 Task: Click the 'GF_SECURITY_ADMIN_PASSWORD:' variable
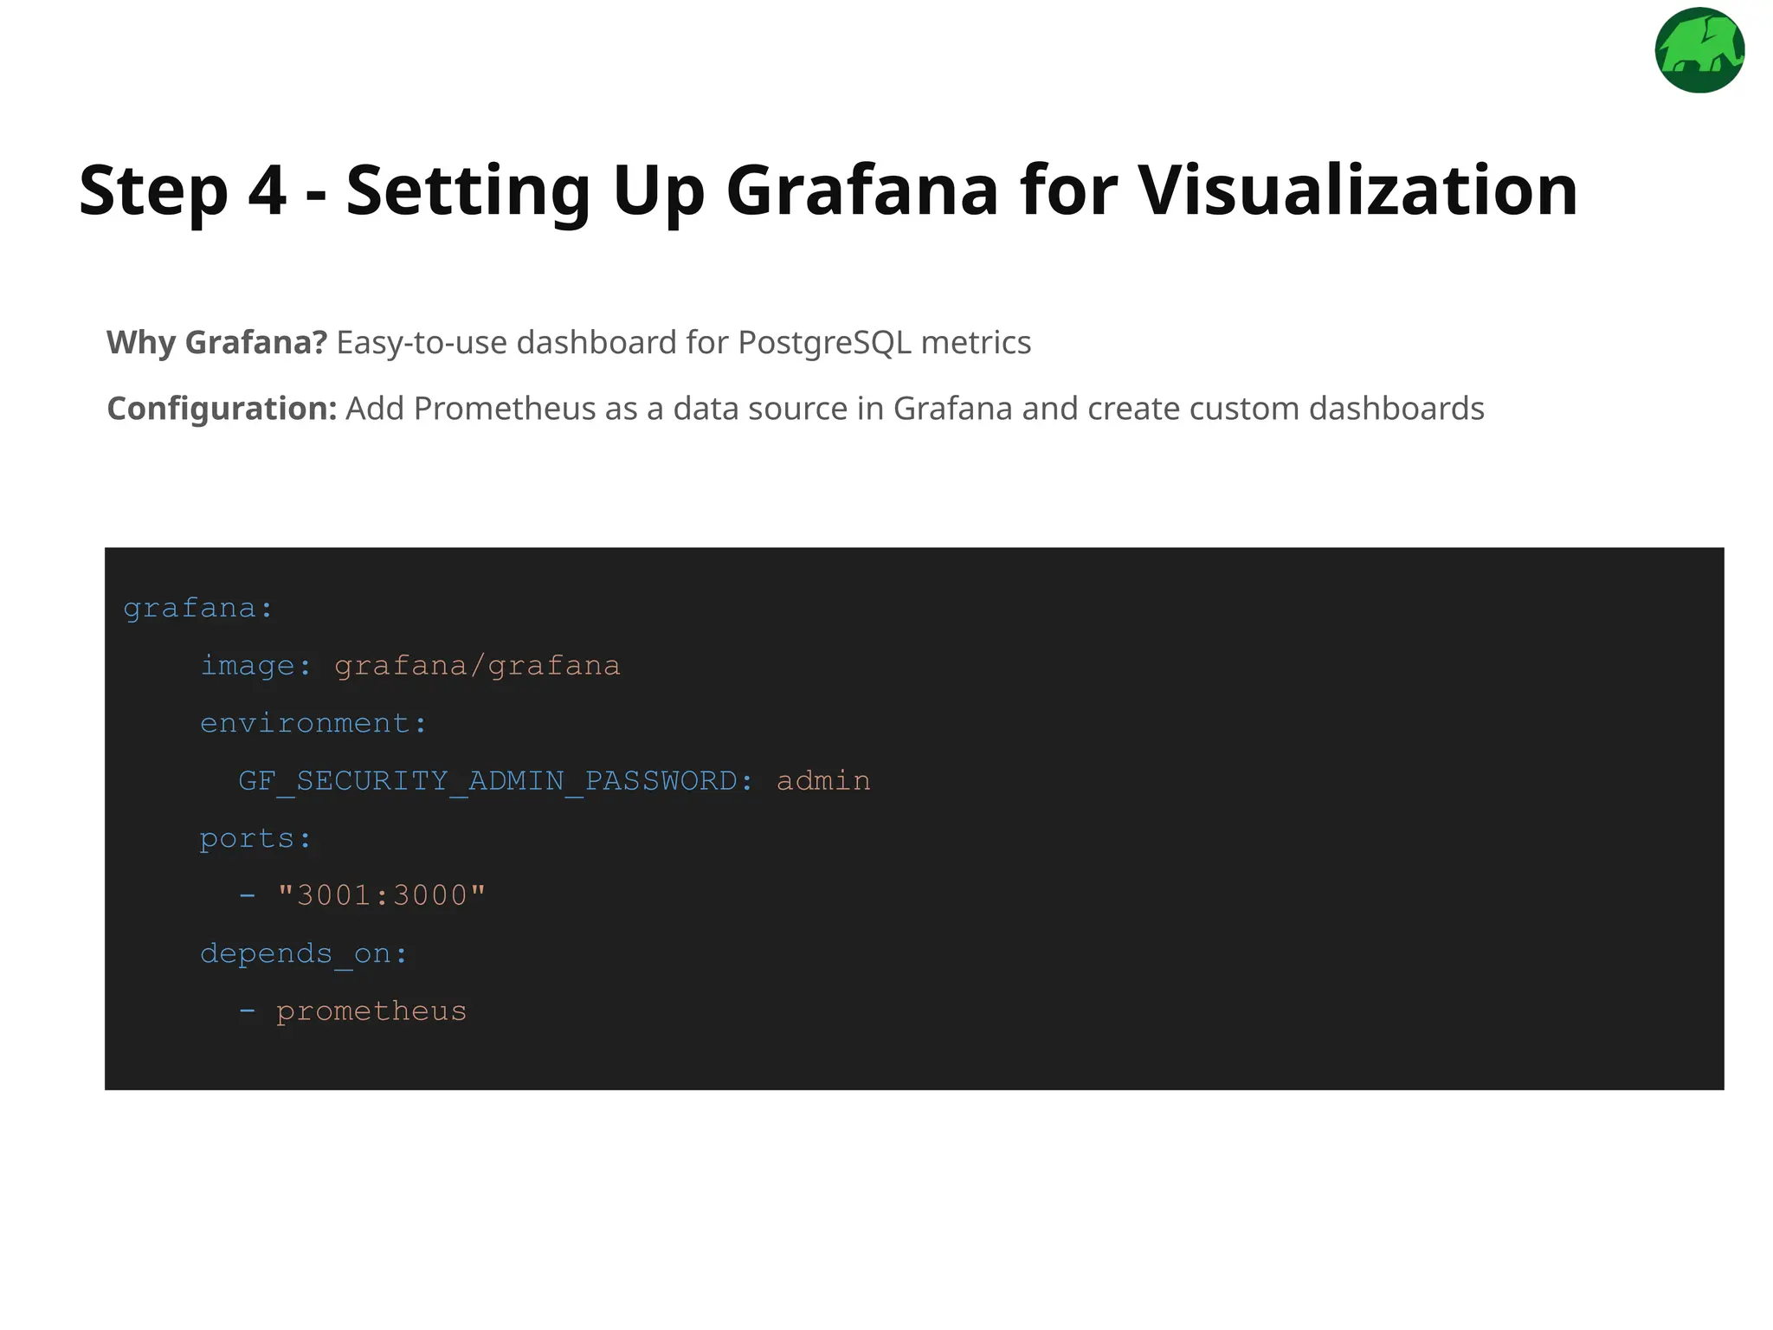495,781
